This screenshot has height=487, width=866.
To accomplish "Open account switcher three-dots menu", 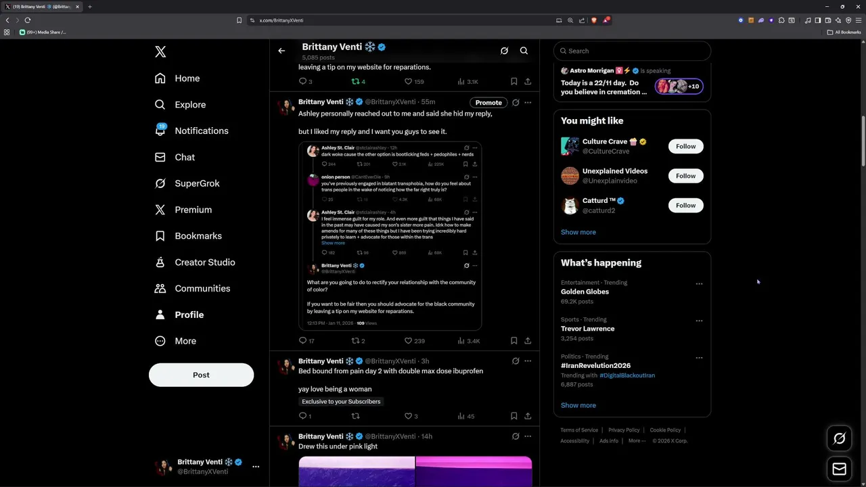I will point(256,467).
